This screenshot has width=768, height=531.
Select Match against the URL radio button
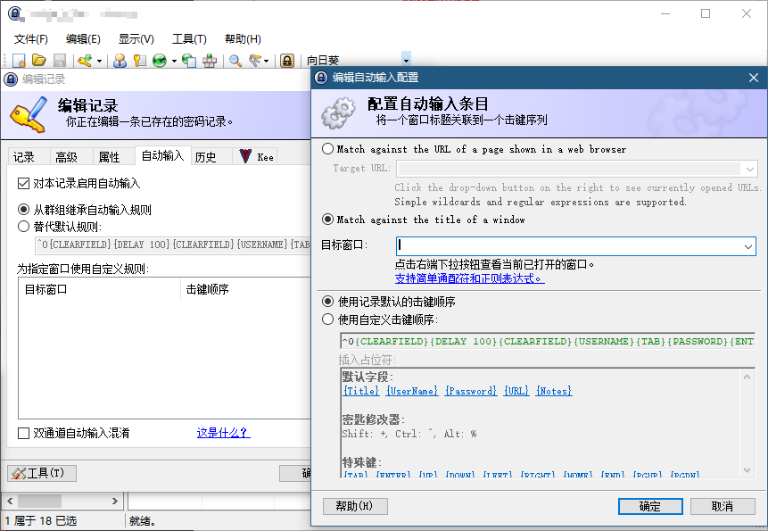[327, 149]
